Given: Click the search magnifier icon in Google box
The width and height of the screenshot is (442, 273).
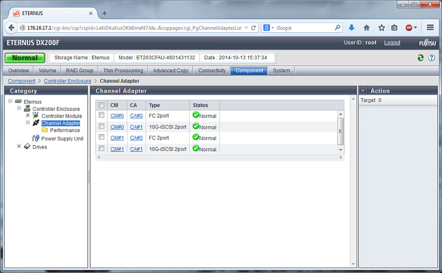Looking at the screenshot, I should coord(337,28).
